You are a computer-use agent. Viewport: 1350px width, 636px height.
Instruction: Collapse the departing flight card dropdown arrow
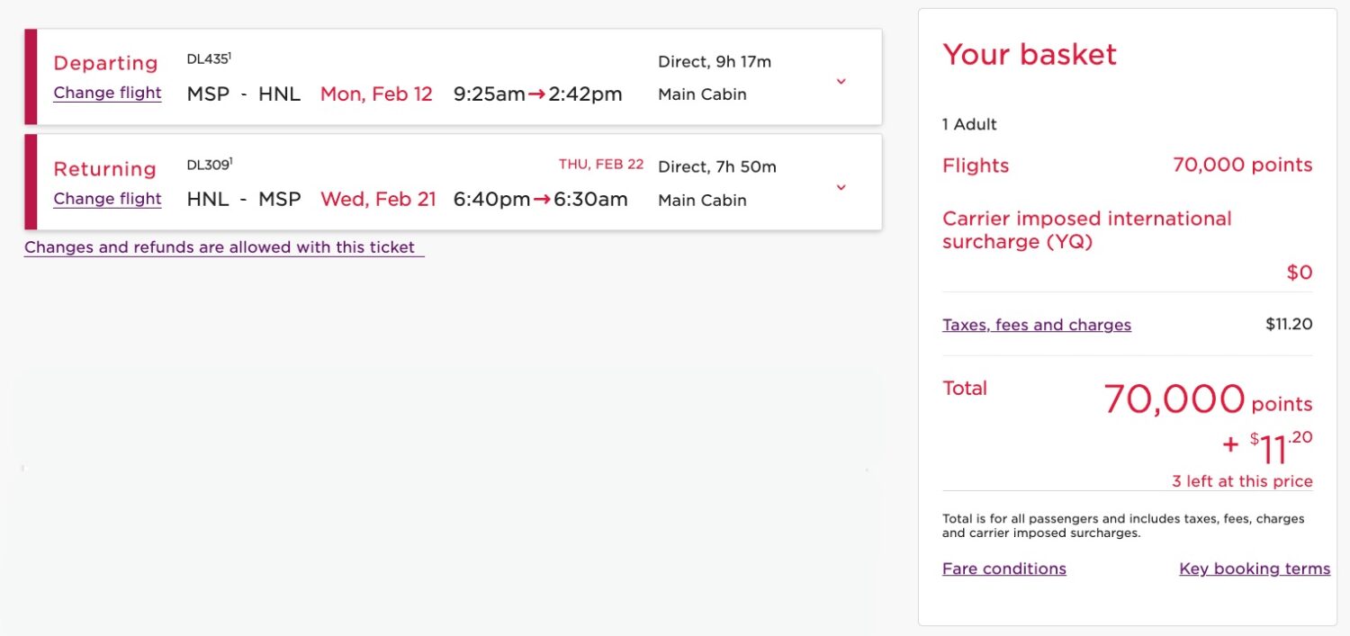coord(841,81)
